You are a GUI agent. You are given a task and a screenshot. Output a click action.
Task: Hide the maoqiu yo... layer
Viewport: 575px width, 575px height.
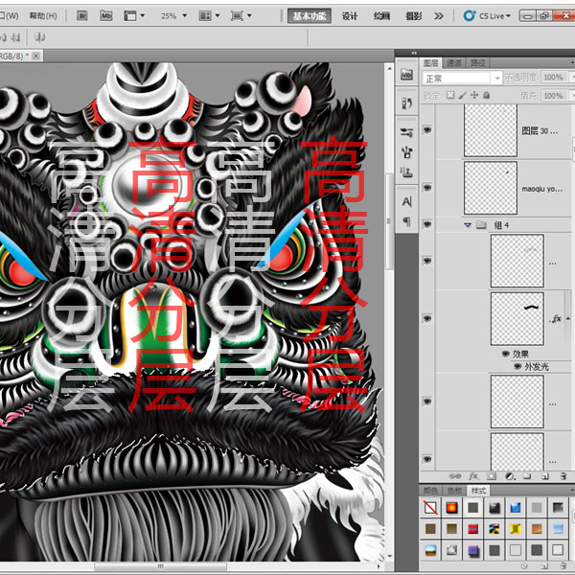pos(427,188)
